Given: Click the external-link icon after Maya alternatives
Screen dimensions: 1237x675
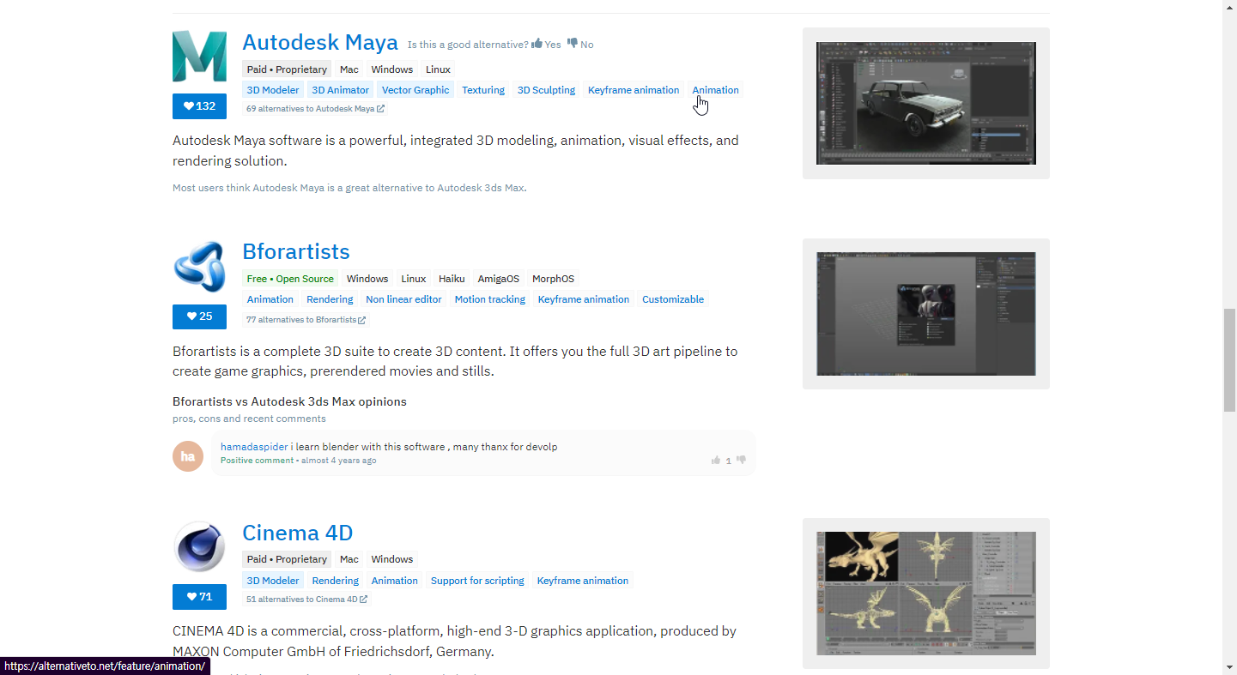Looking at the screenshot, I should pyautogui.click(x=381, y=109).
